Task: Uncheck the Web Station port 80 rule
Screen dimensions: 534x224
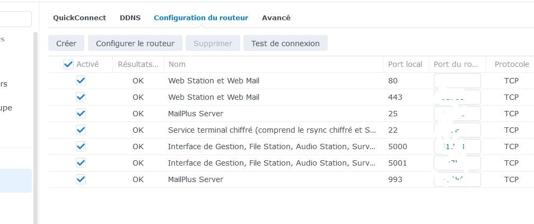Action: (81, 81)
